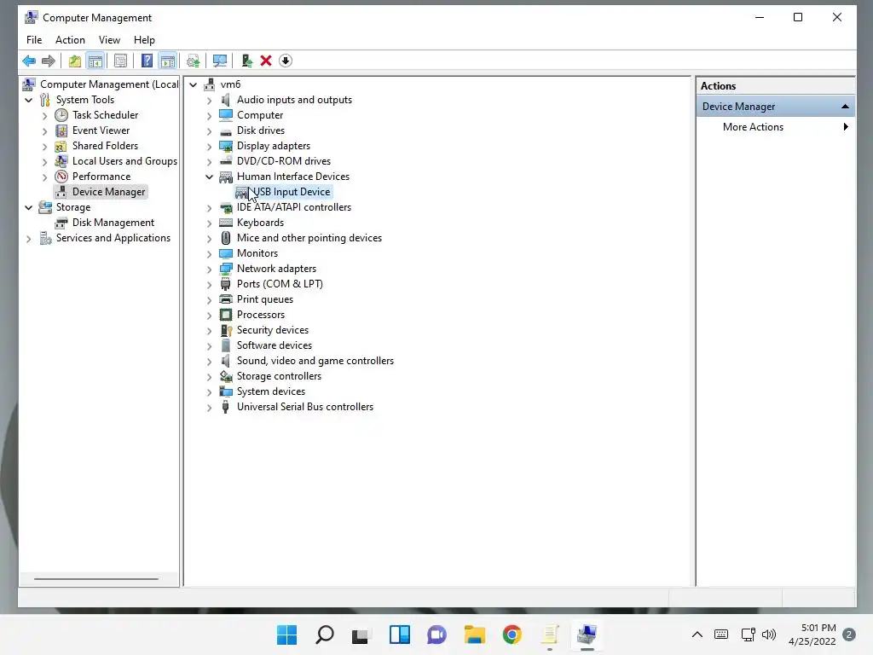Select Disk drives category
The image size is (873, 655).
261,130
